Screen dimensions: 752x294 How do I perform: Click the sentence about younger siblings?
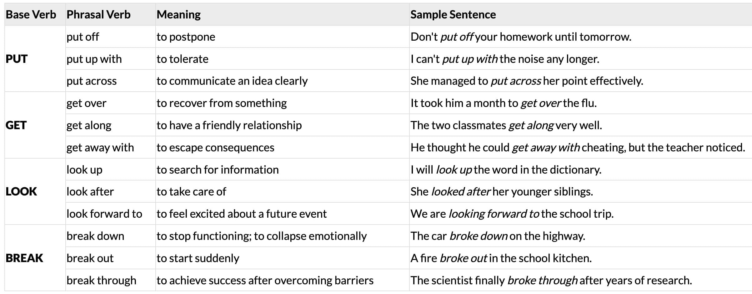[x=501, y=192]
